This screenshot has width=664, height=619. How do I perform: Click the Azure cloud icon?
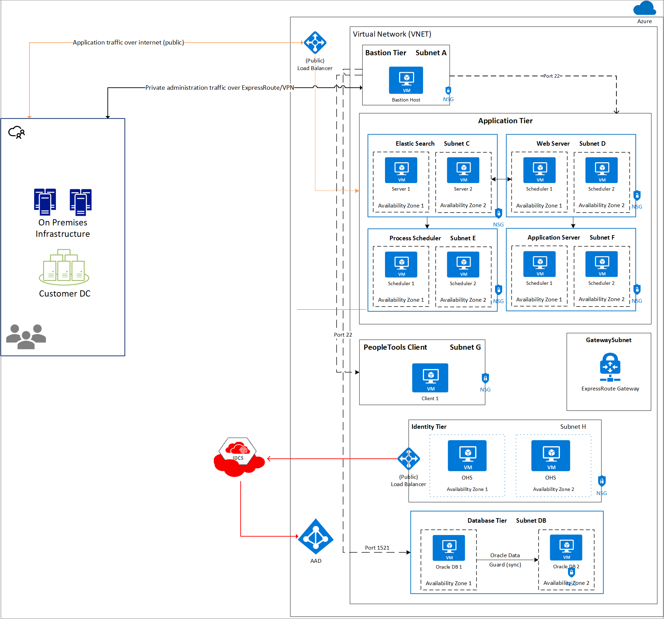click(x=644, y=8)
